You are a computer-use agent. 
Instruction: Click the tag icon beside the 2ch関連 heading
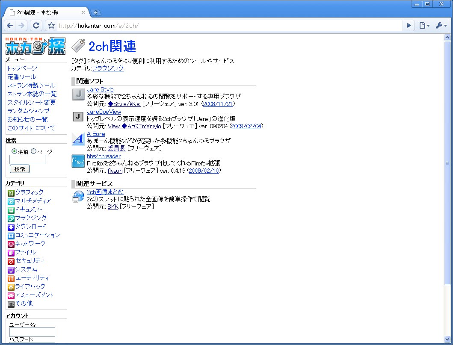78,46
